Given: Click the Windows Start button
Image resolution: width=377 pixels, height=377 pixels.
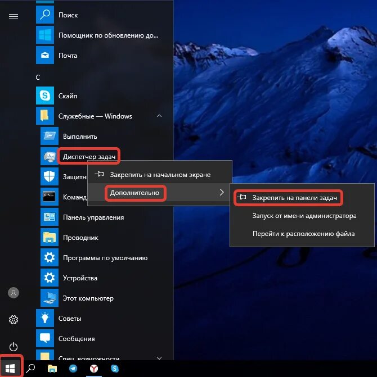Looking at the screenshot, I should 10,368.
